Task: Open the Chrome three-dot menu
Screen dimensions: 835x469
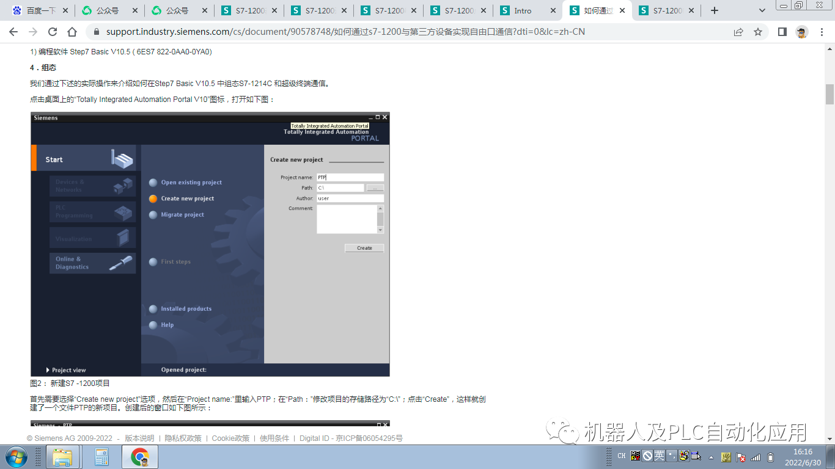Action: tap(822, 32)
